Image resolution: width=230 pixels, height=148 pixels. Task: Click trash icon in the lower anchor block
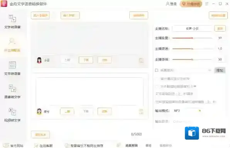(x=141, y=111)
